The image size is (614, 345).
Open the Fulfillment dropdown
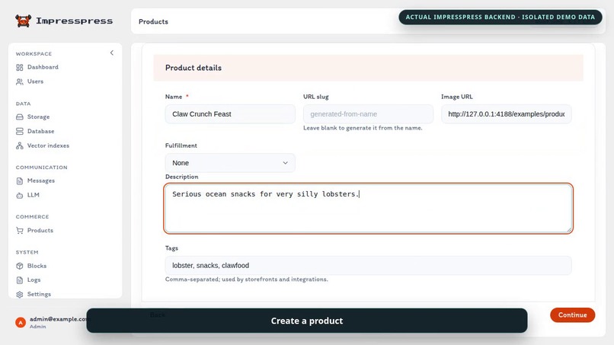pos(230,163)
